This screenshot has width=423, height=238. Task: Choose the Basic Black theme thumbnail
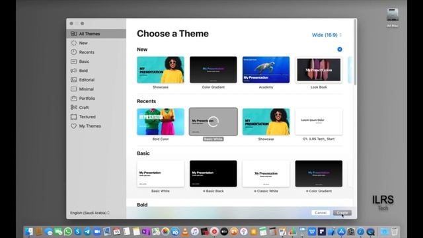[213, 173]
